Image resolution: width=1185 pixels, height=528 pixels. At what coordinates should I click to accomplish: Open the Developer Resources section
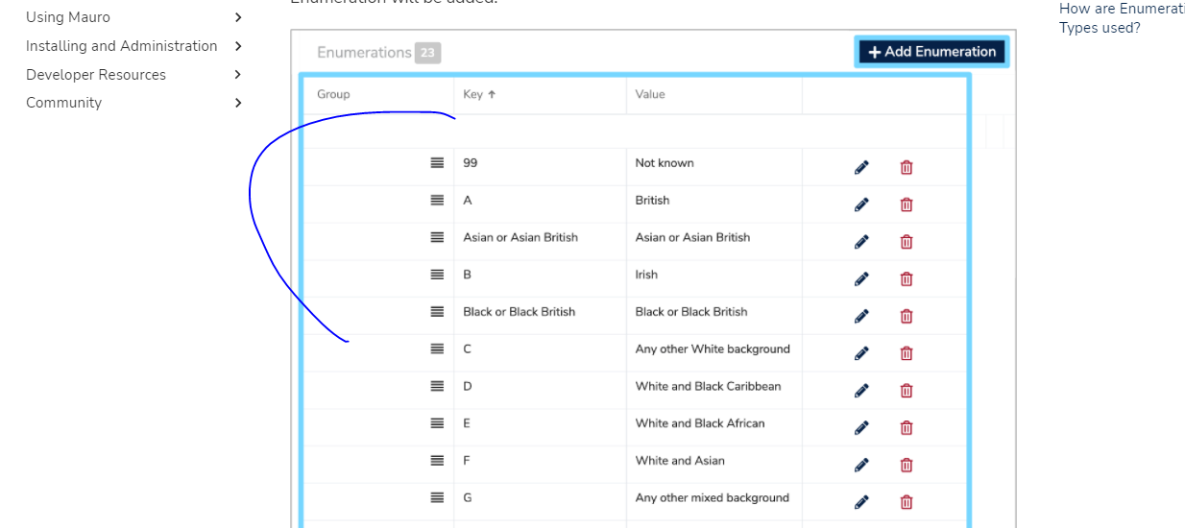(96, 75)
